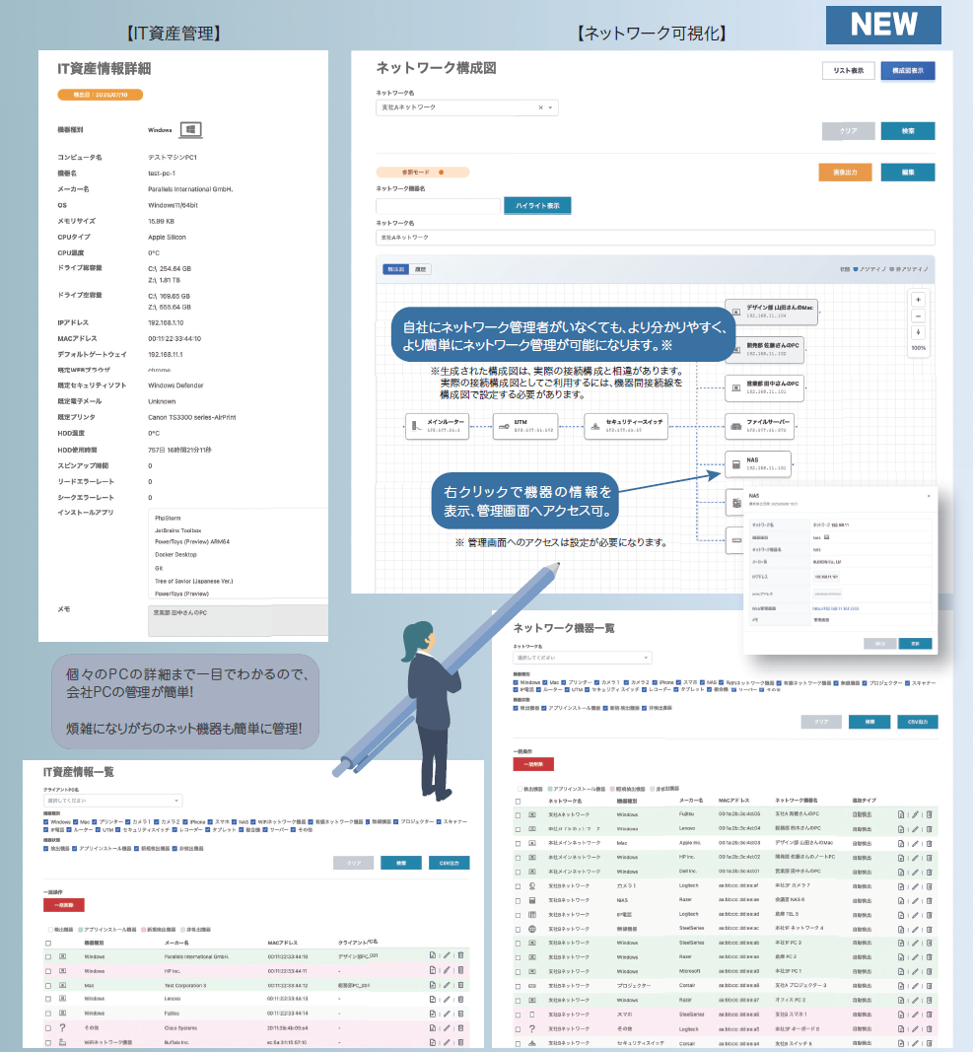Delete the Parallels International row via trash icon

[x=460, y=955]
